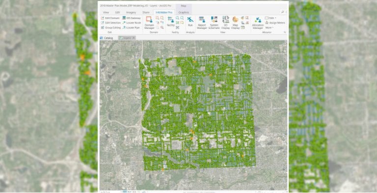Open the 3D Display tool
This screenshot has width=377, height=193.
coord(225,23)
